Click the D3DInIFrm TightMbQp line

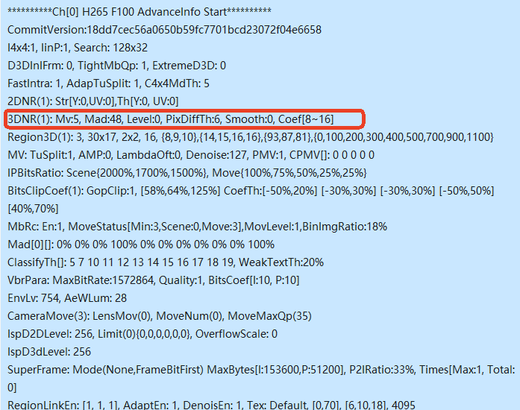pyautogui.click(x=116, y=66)
